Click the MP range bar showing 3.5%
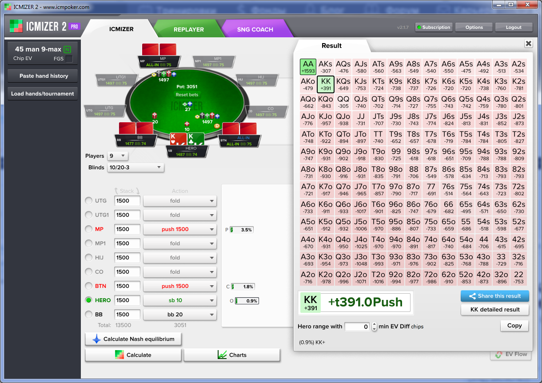The width and height of the screenshot is (542, 383). [242, 230]
